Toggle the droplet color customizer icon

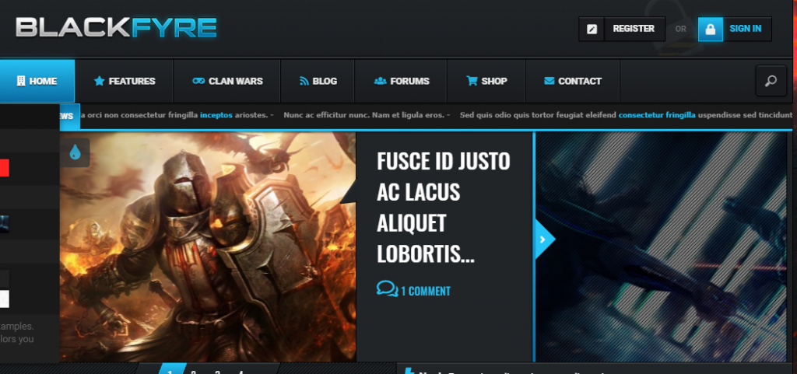click(x=75, y=152)
